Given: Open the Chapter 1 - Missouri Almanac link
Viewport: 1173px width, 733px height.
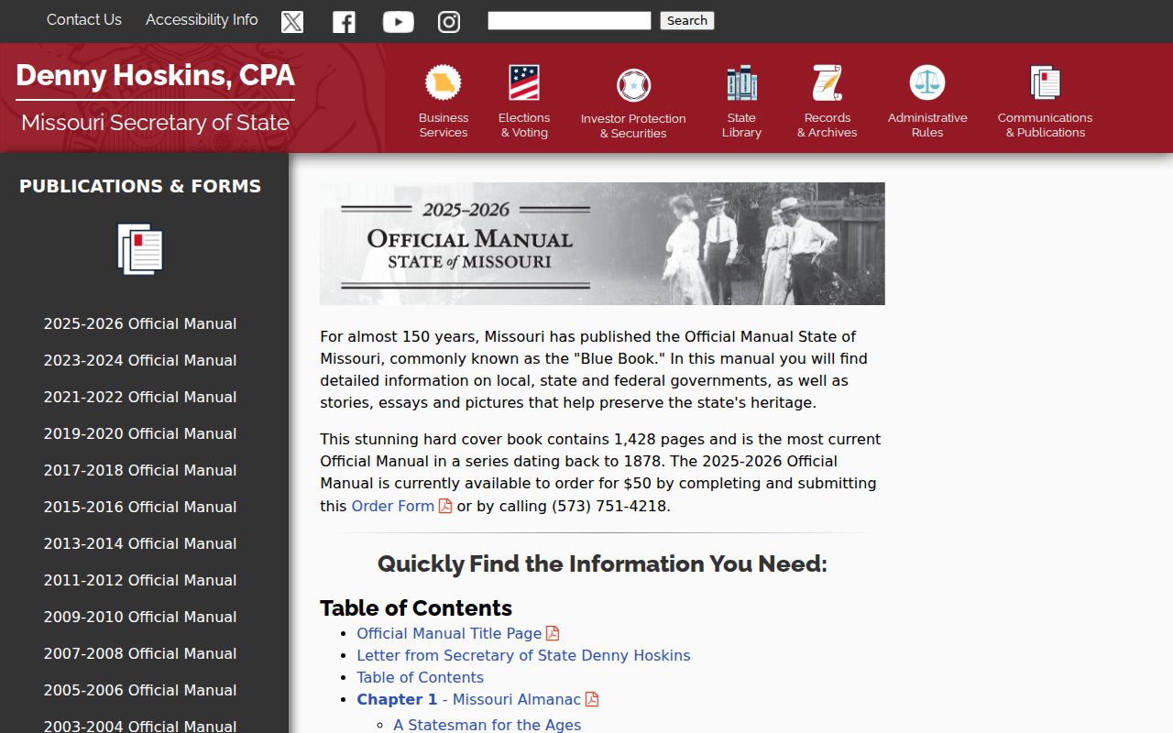Looking at the screenshot, I should click(469, 699).
